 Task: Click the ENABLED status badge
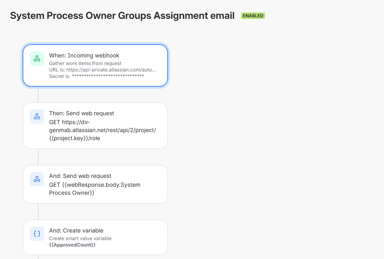pyautogui.click(x=253, y=16)
